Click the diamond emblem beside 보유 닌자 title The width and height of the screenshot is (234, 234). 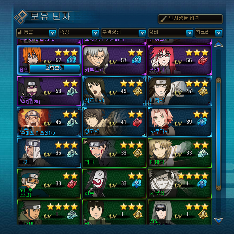click(21, 17)
